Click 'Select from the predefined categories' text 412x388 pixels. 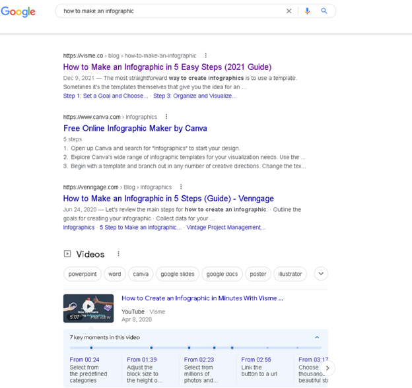[88, 374]
